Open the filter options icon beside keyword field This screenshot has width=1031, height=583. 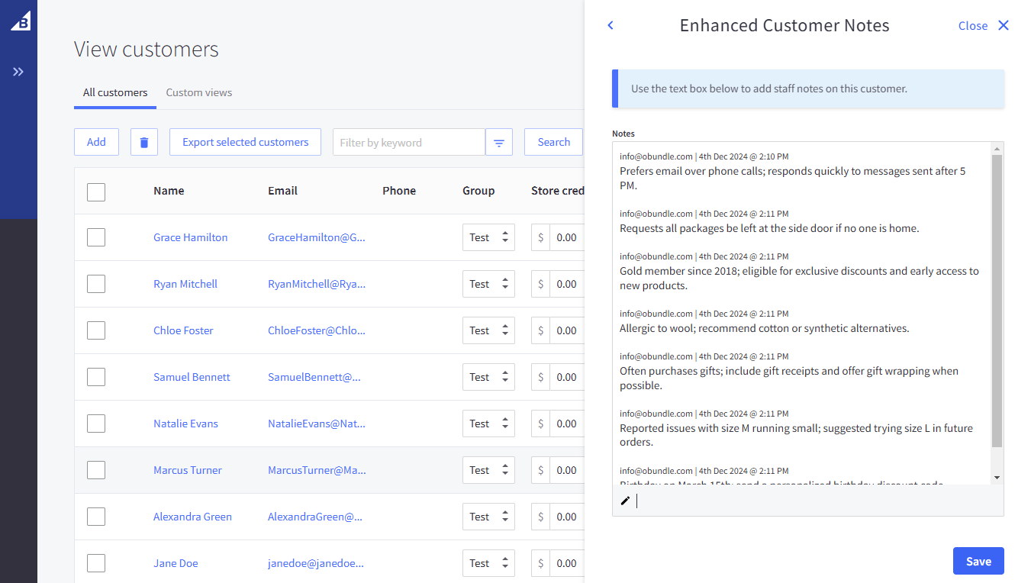point(499,142)
